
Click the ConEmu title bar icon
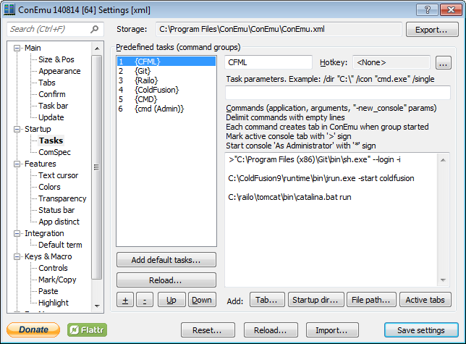tap(9, 10)
